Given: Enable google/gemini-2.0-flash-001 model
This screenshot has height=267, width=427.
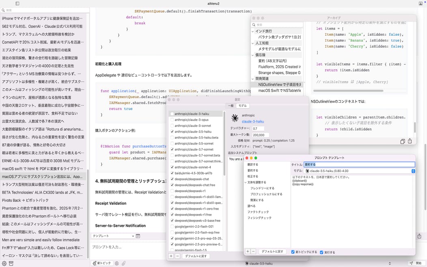Looking at the screenshot, I should (172, 226).
